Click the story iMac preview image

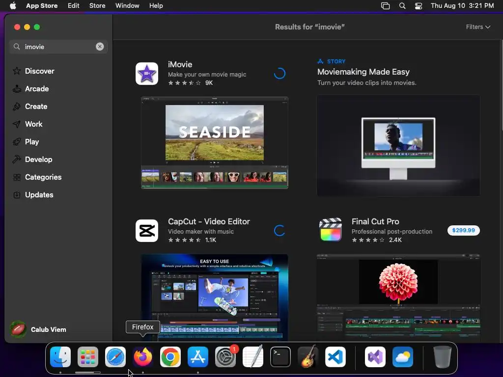(x=398, y=145)
